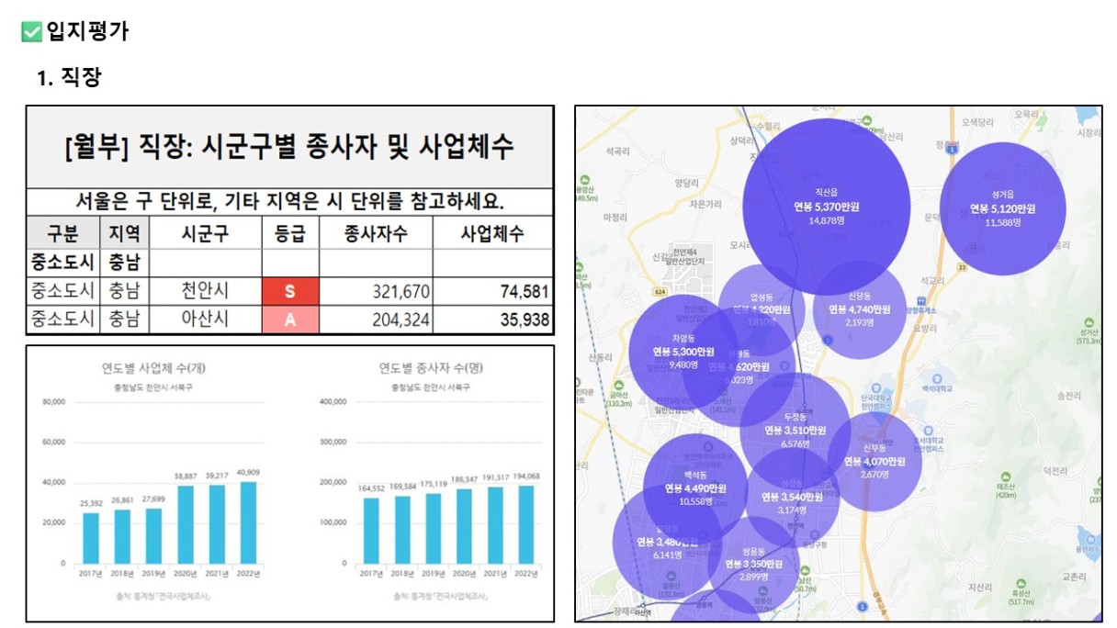
Task: Click the 아산시 cell in table
Action: pos(205,320)
